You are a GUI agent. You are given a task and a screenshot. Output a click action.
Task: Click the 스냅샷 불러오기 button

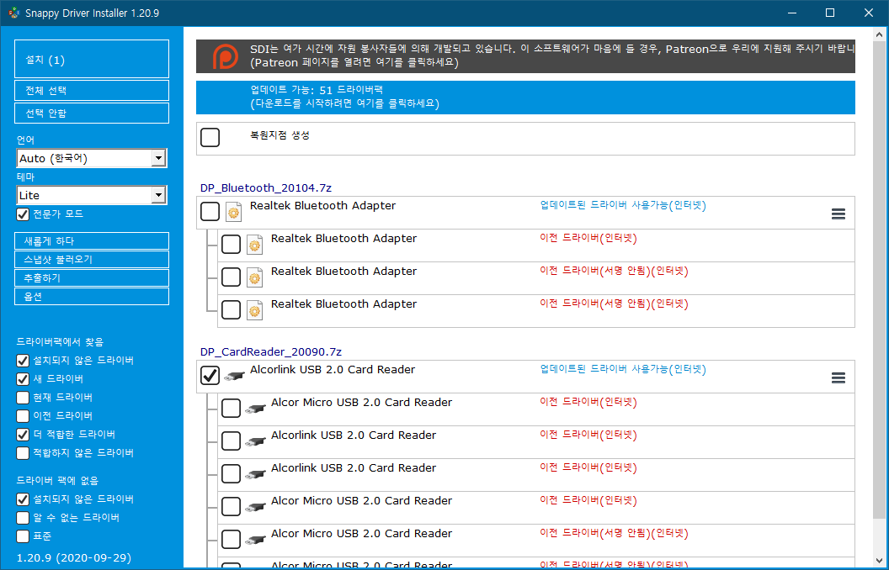(x=92, y=259)
